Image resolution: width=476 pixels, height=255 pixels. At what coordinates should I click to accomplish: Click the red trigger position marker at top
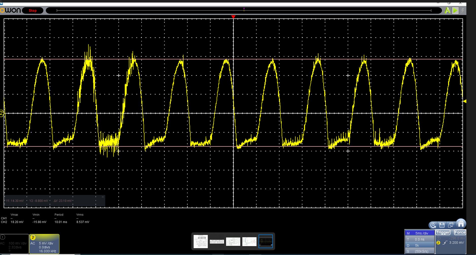[233, 17]
